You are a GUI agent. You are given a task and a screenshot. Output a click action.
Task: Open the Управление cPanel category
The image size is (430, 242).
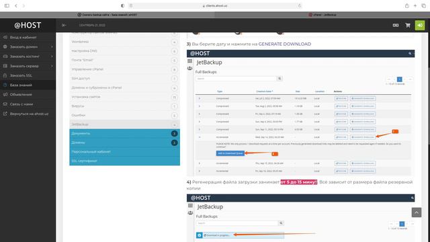(x=124, y=69)
